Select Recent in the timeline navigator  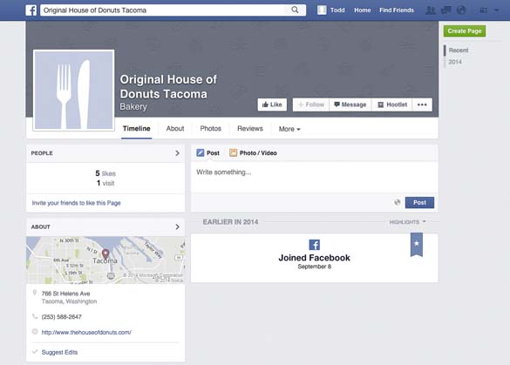tap(459, 51)
